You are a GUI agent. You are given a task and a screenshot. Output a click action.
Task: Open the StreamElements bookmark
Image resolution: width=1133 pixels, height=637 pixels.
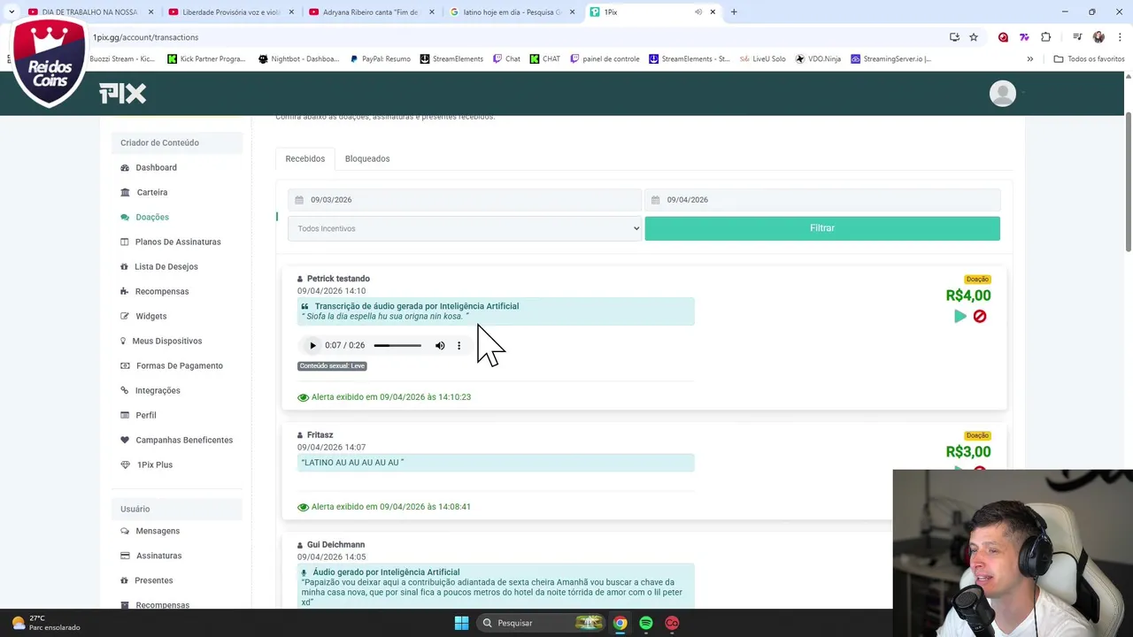[x=451, y=58]
